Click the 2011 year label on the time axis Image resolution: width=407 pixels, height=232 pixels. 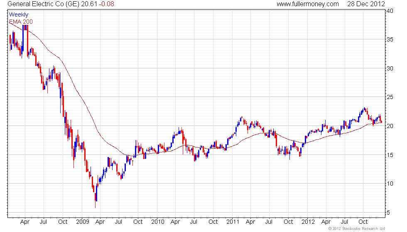[233, 222]
